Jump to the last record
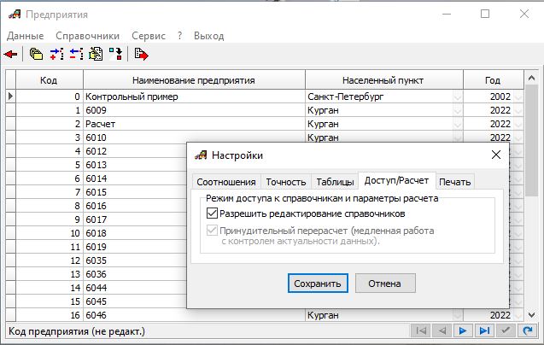 [x=484, y=330]
